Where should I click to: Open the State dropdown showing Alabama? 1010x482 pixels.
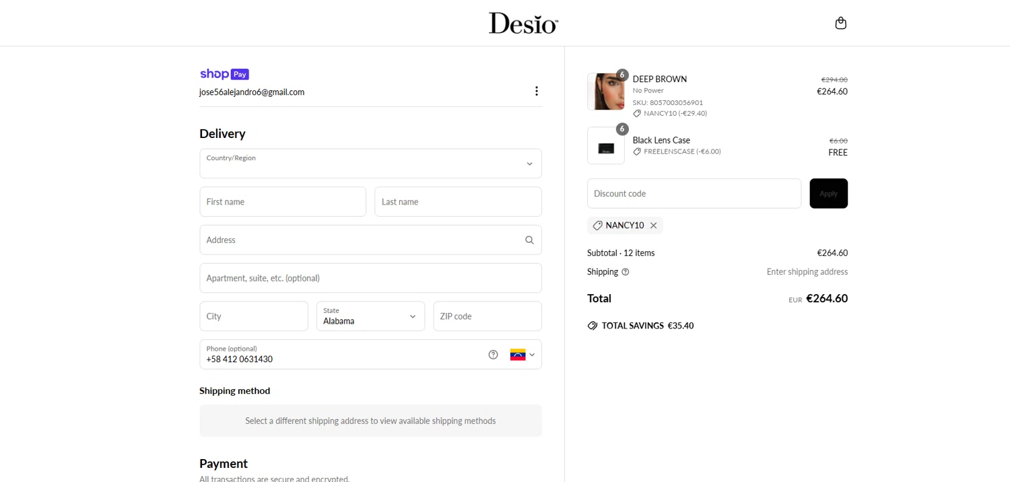(x=370, y=316)
